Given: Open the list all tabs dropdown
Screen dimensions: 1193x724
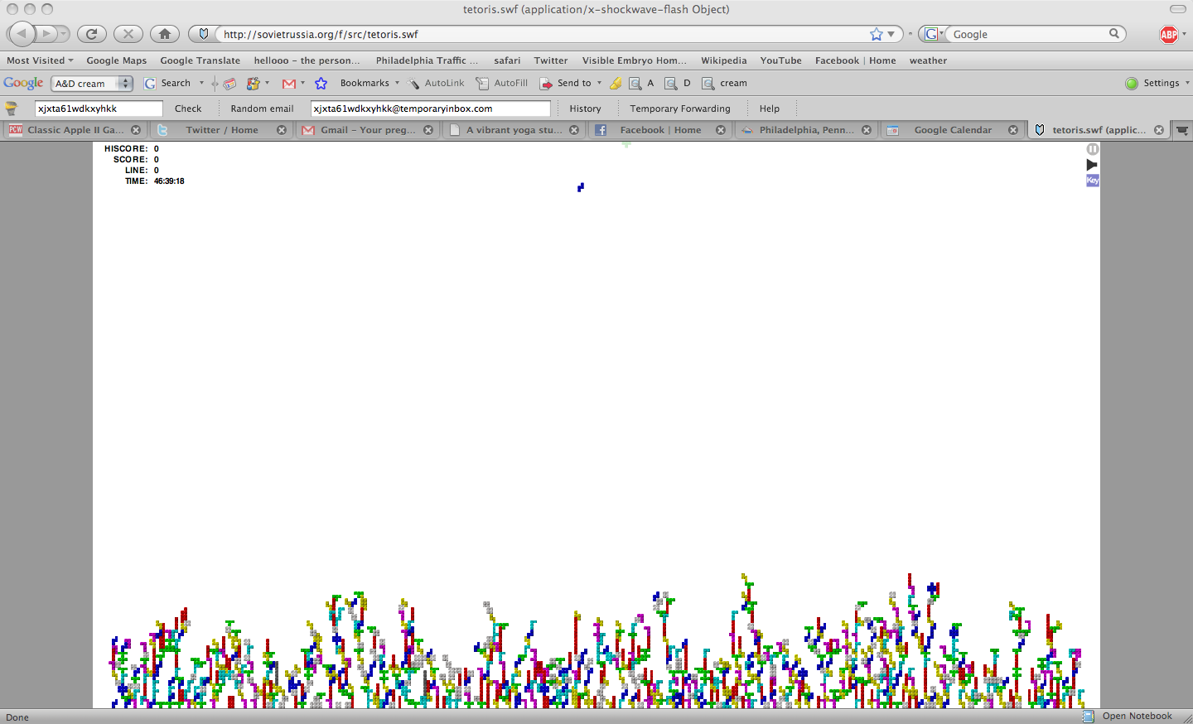Looking at the screenshot, I should pyautogui.click(x=1182, y=130).
